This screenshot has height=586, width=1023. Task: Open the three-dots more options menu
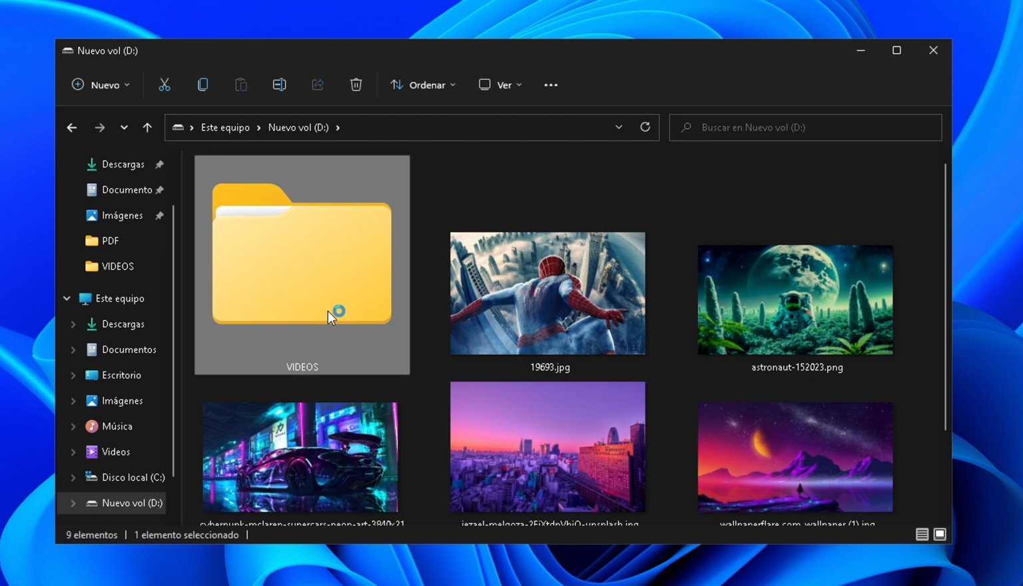(551, 85)
